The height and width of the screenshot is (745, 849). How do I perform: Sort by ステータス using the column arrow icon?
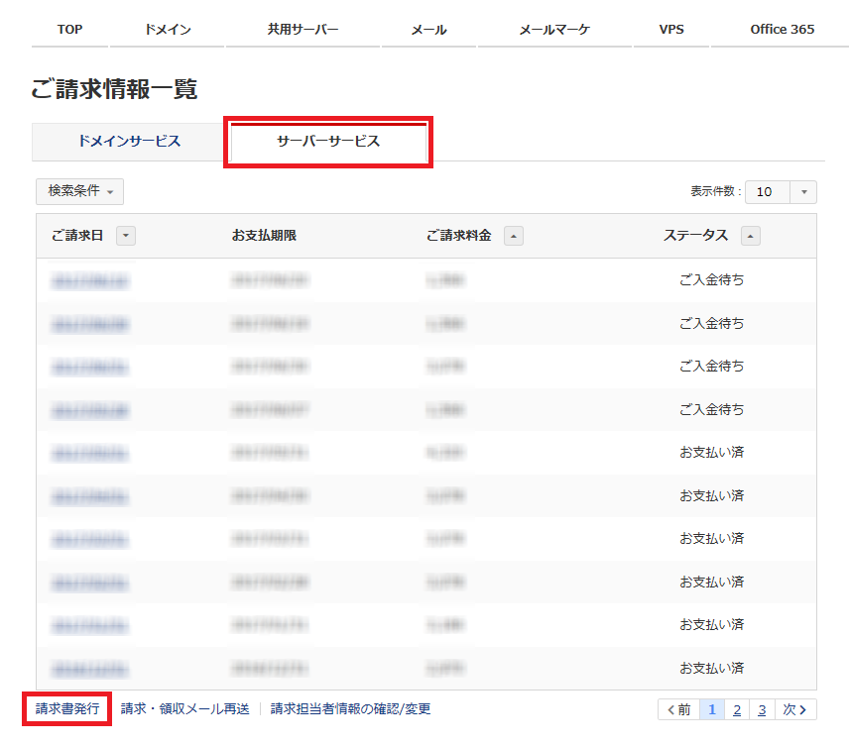click(x=752, y=236)
